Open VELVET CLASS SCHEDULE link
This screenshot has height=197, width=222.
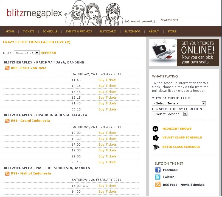tap(182, 137)
